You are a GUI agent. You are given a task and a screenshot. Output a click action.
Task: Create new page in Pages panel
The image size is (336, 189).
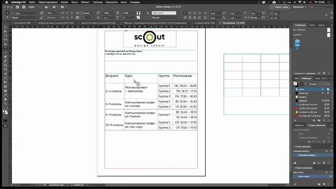(x=324, y=73)
